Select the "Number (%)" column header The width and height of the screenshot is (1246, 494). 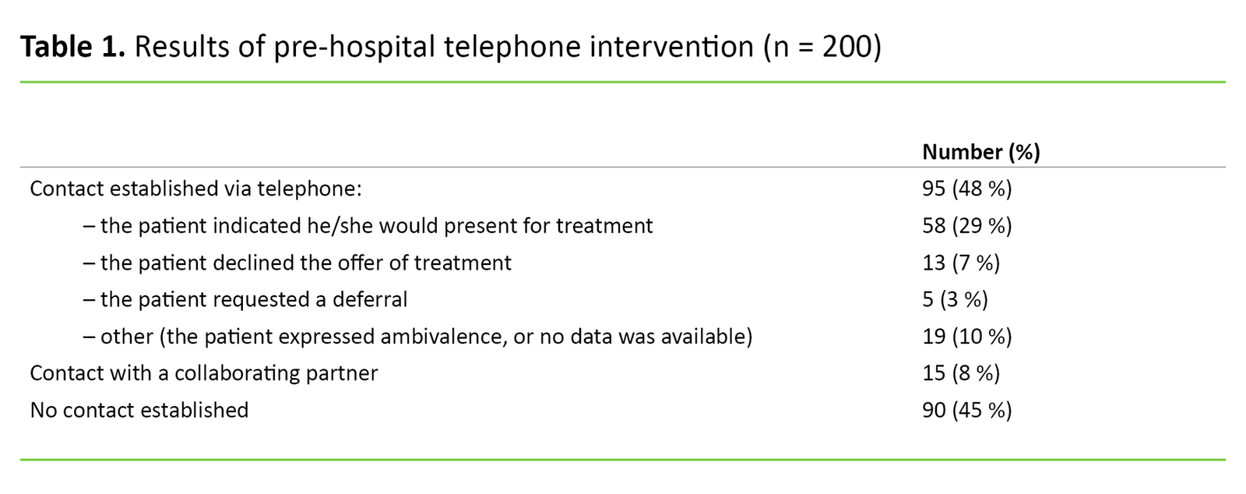point(980,152)
